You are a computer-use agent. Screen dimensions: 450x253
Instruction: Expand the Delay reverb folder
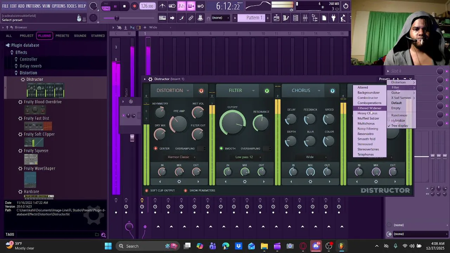pyautogui.click(x=31, y=66)
